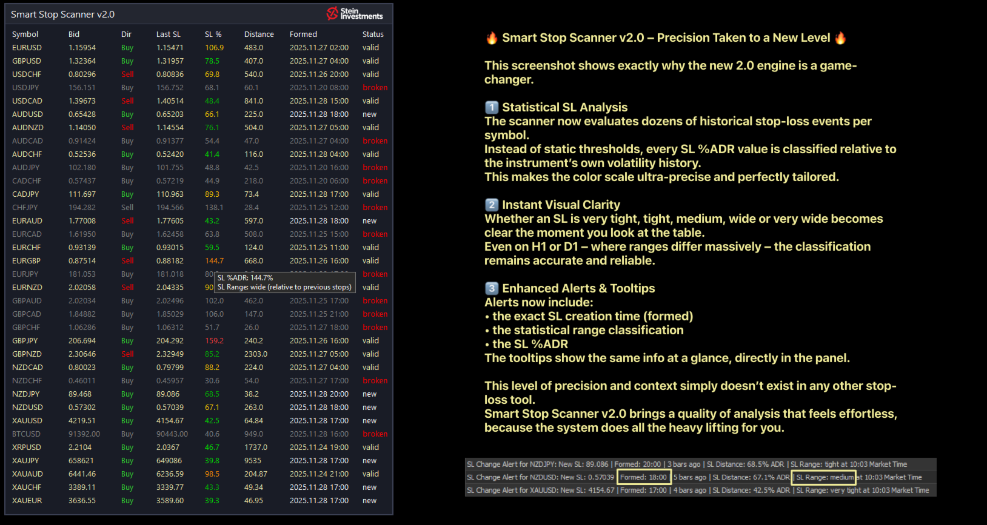Click the highlighted "SL Range: medium" alert box
987x525 pixels.
coord(824,477)
